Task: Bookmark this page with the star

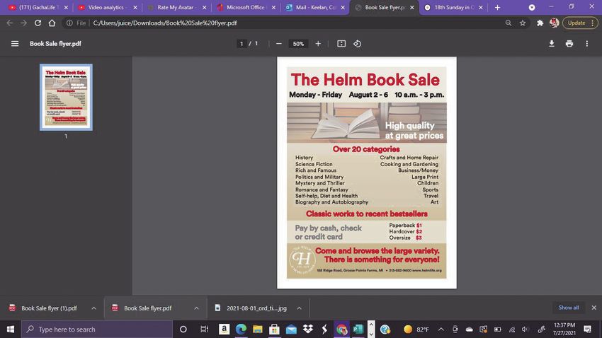Action: pyautogui.click(x=523, y=23)
